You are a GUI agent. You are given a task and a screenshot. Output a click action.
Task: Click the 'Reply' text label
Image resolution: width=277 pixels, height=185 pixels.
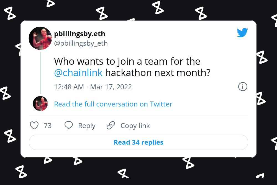point(87,126)
